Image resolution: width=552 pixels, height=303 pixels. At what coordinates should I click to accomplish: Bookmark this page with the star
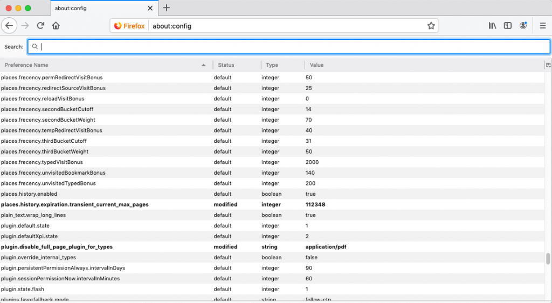[x=431, y=26]
